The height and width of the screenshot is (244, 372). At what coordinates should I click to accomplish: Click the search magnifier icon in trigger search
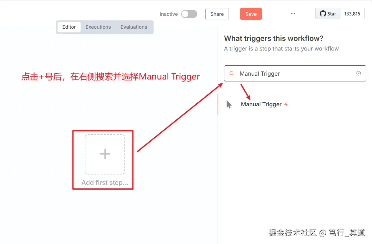pos(231,73)
